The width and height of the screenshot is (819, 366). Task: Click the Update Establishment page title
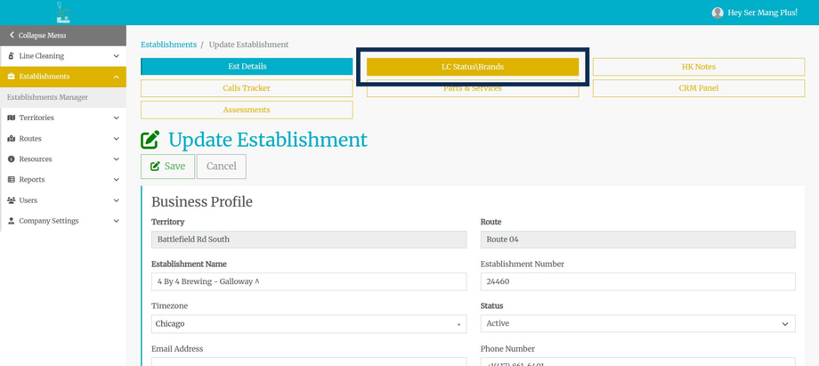[268, 140]
